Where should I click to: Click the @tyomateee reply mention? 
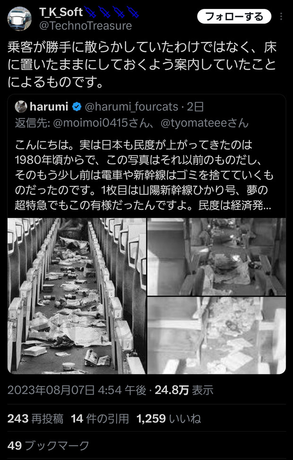click(205, 123)
